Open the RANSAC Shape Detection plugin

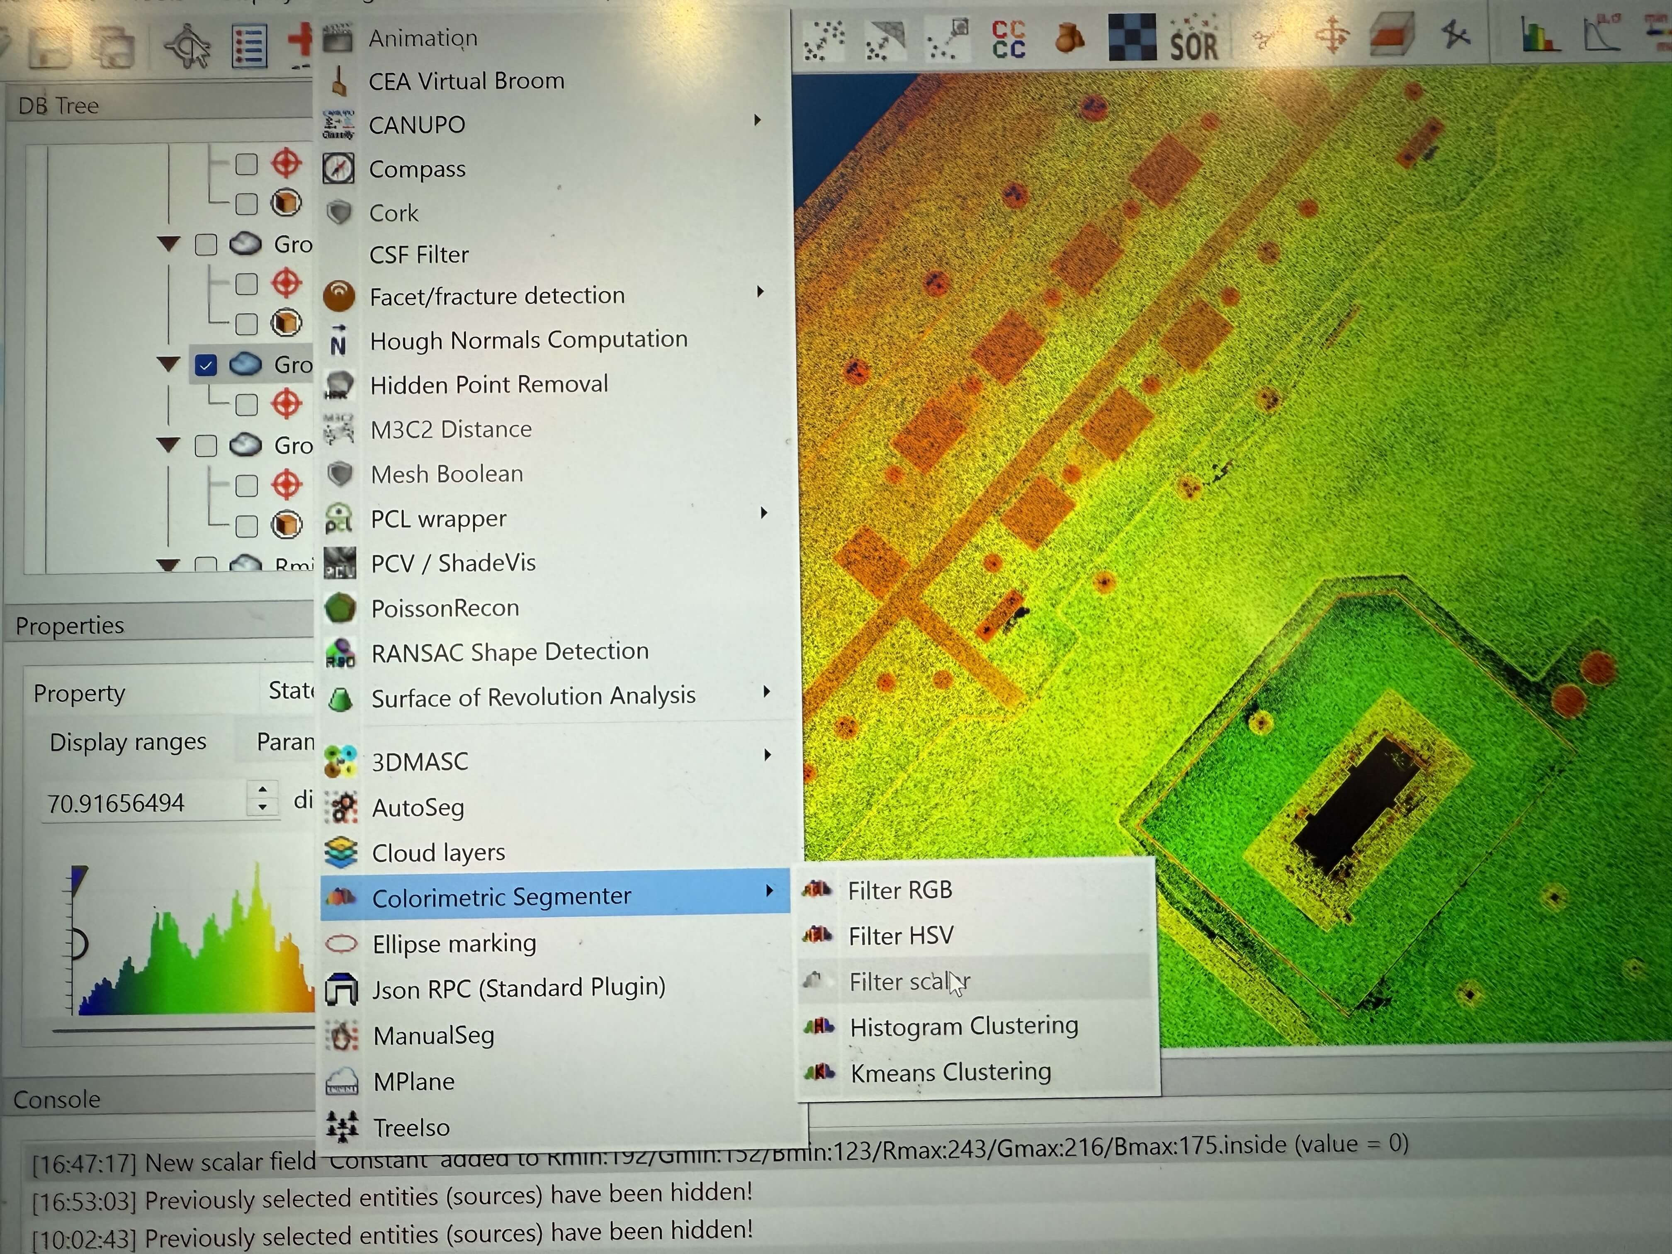(x=510, y=651)
